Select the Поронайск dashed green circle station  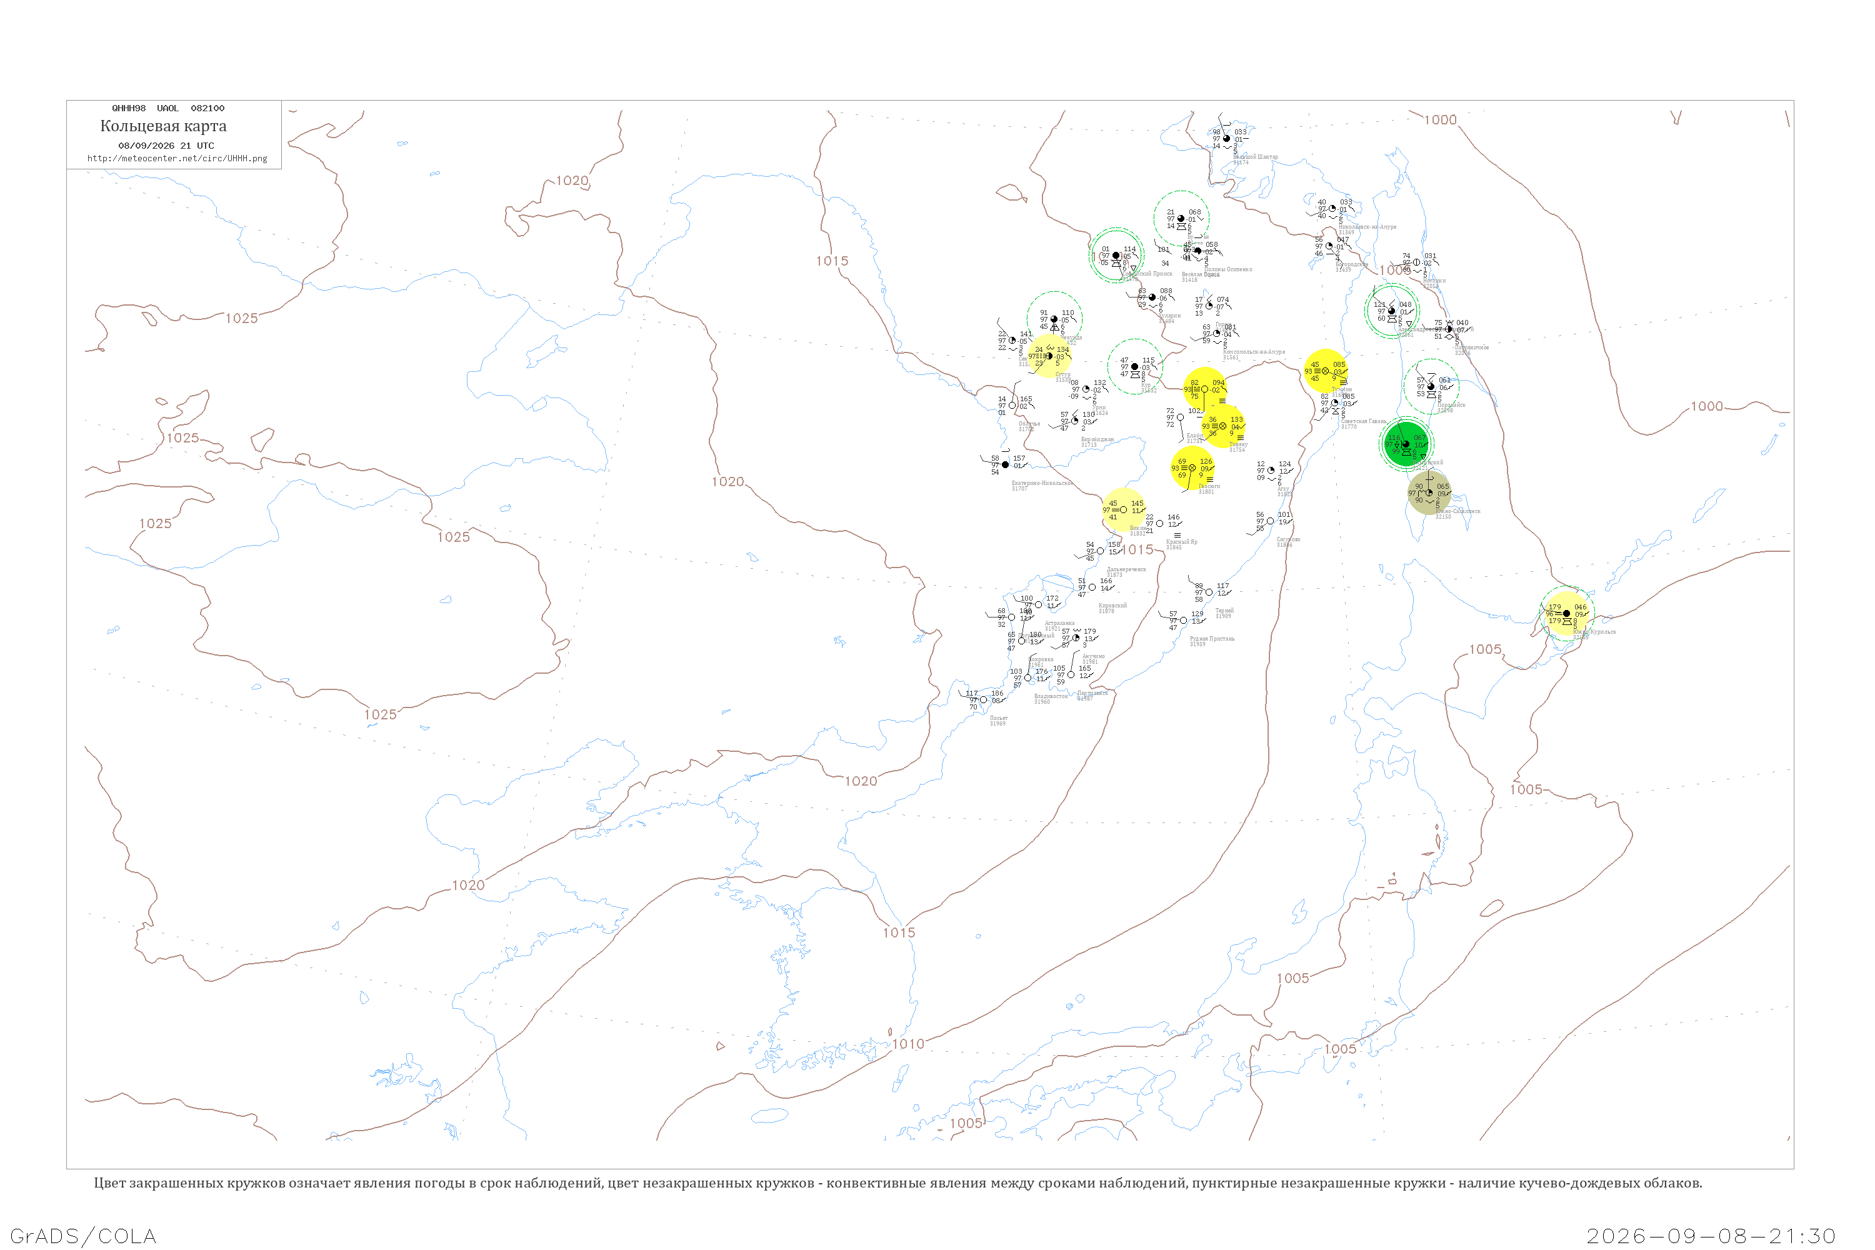point(1431,387)
